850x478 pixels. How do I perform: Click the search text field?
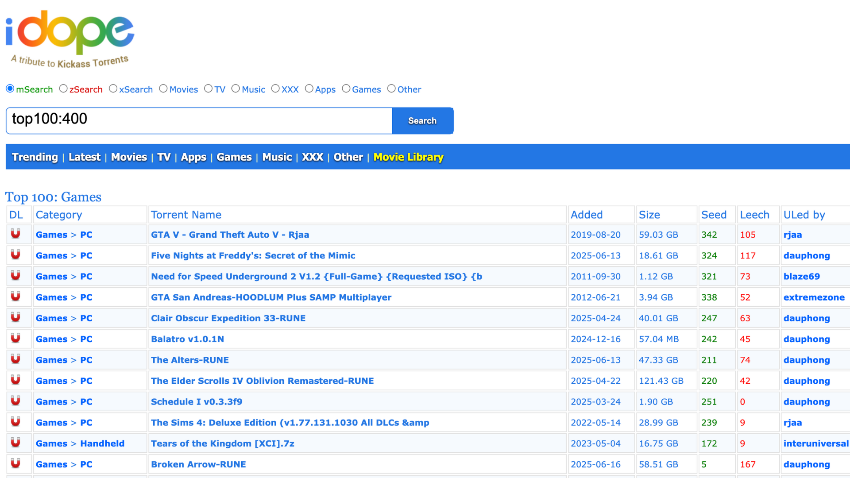[199, 120]
